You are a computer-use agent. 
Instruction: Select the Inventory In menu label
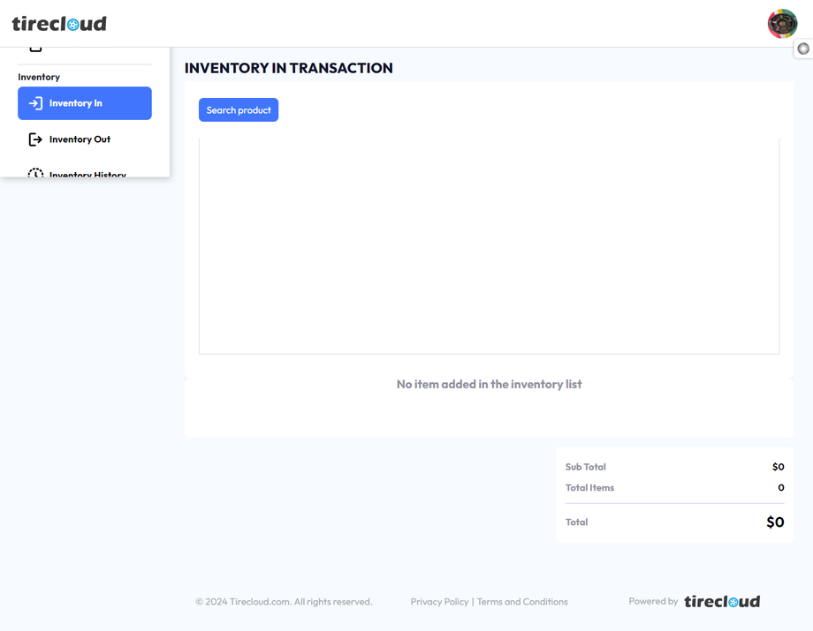76,103
